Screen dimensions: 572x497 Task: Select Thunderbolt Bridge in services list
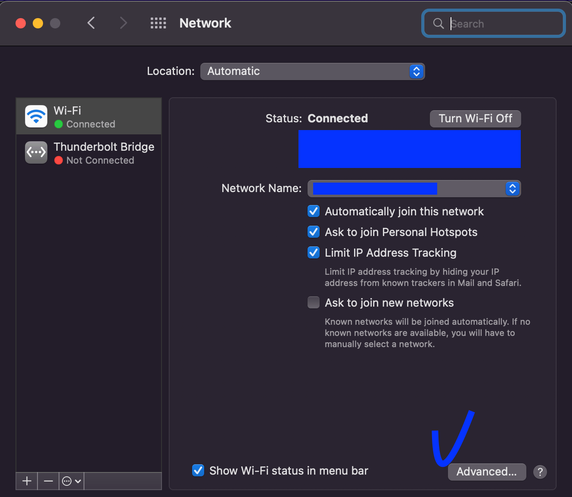(x=89, y=152)
